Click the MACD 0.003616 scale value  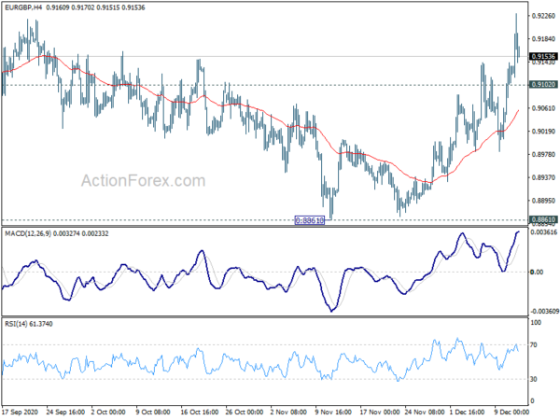[544, 232]
